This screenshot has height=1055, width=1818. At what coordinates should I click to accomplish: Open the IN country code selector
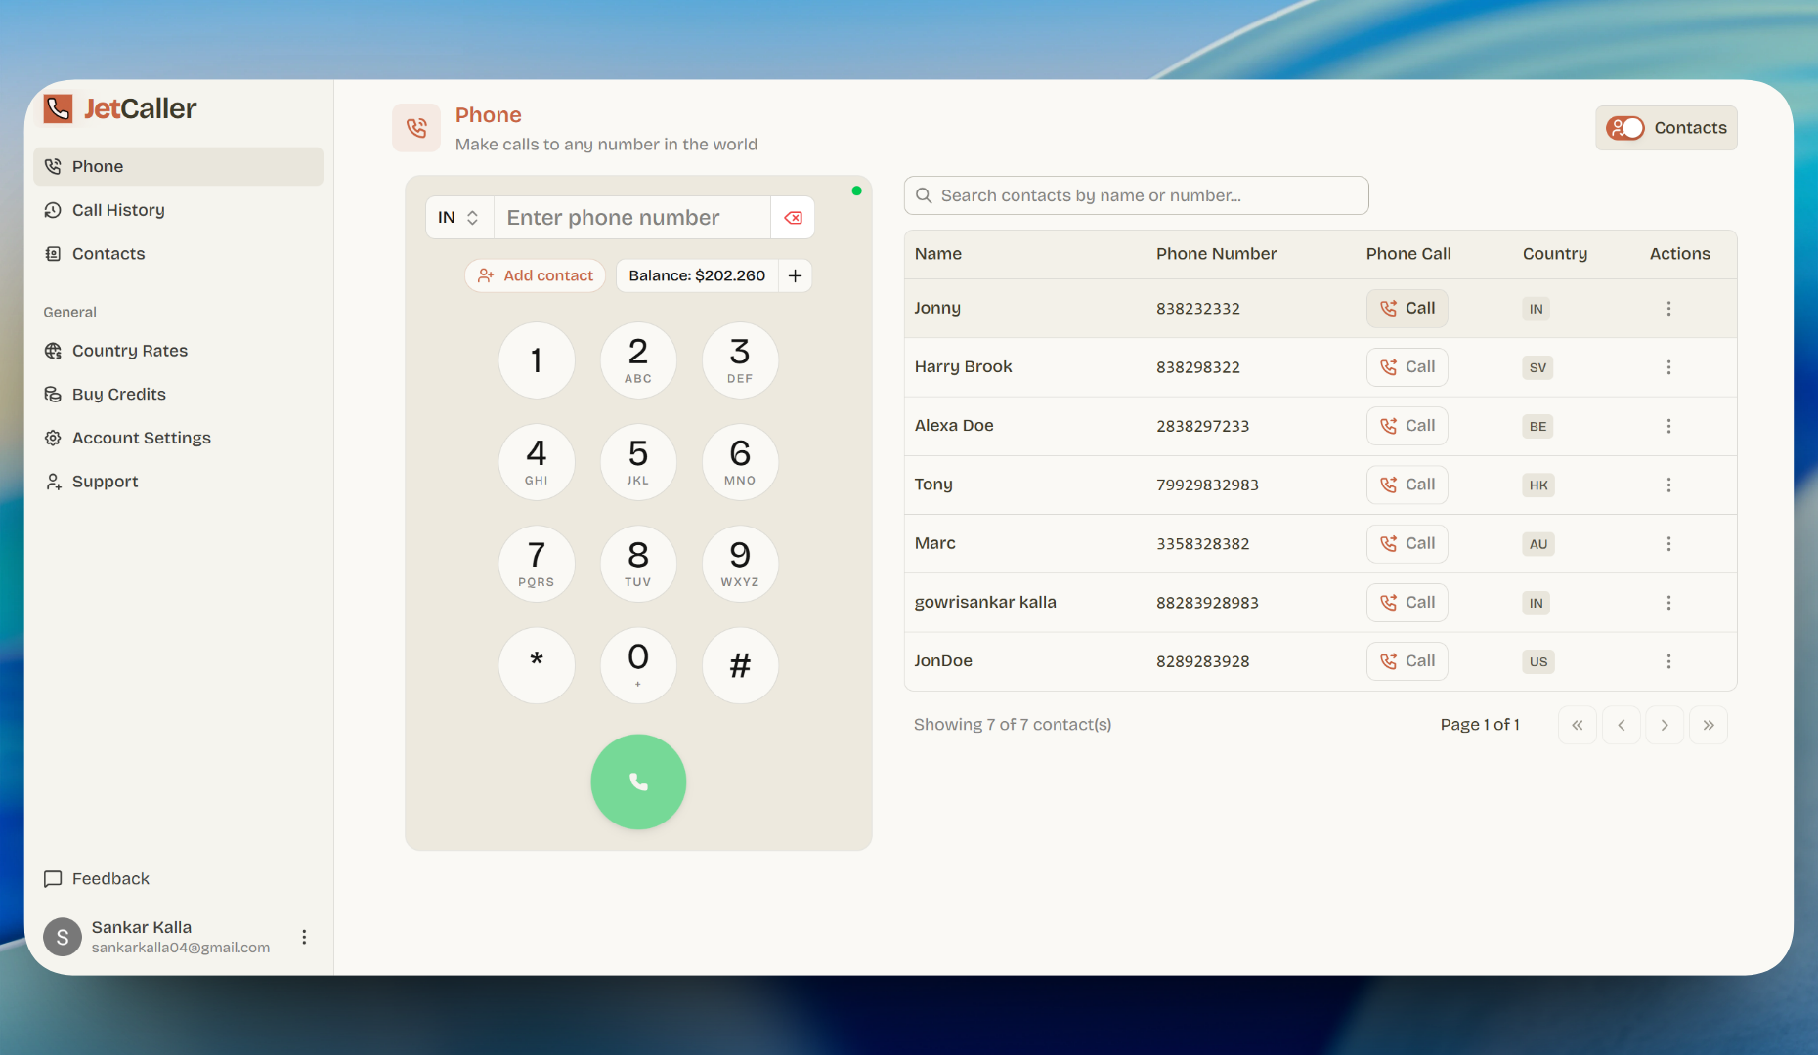[x=458, y=217]
